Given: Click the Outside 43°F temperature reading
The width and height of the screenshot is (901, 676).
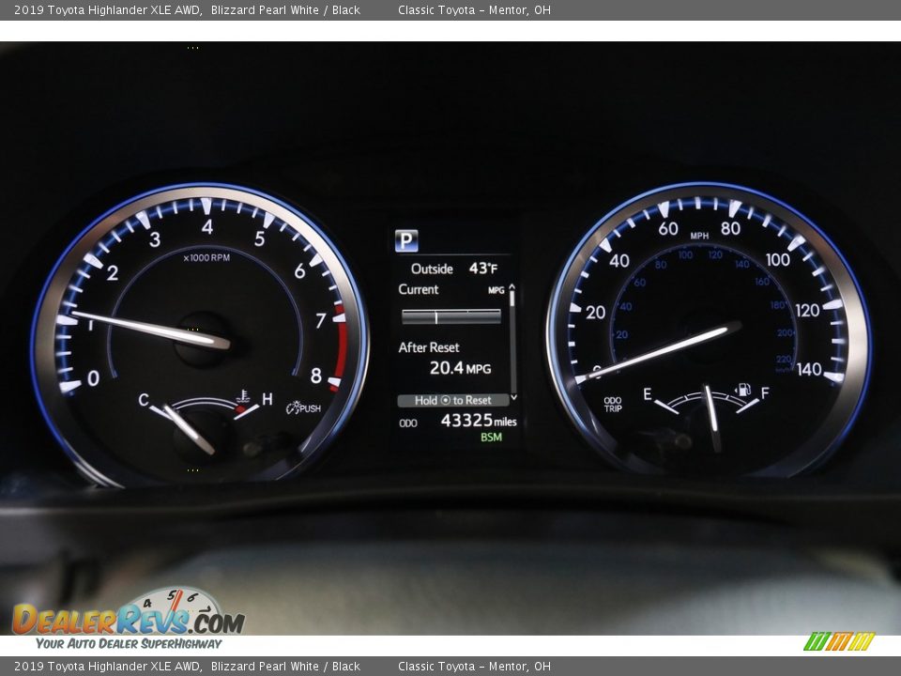Looking at the screenshot, I should pos(453,269).
